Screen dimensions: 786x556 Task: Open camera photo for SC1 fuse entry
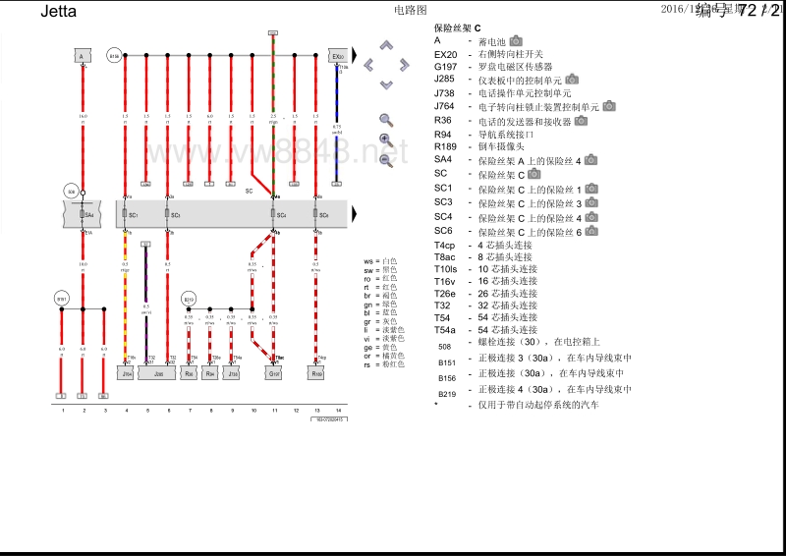(x=591, y=189)
